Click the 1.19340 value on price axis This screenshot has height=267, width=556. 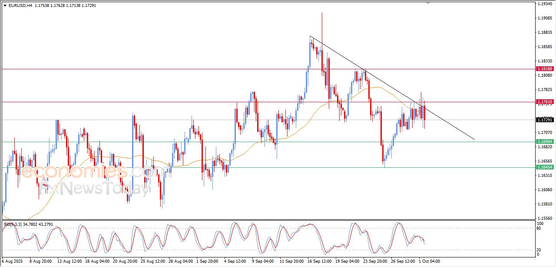click(544, 4)
